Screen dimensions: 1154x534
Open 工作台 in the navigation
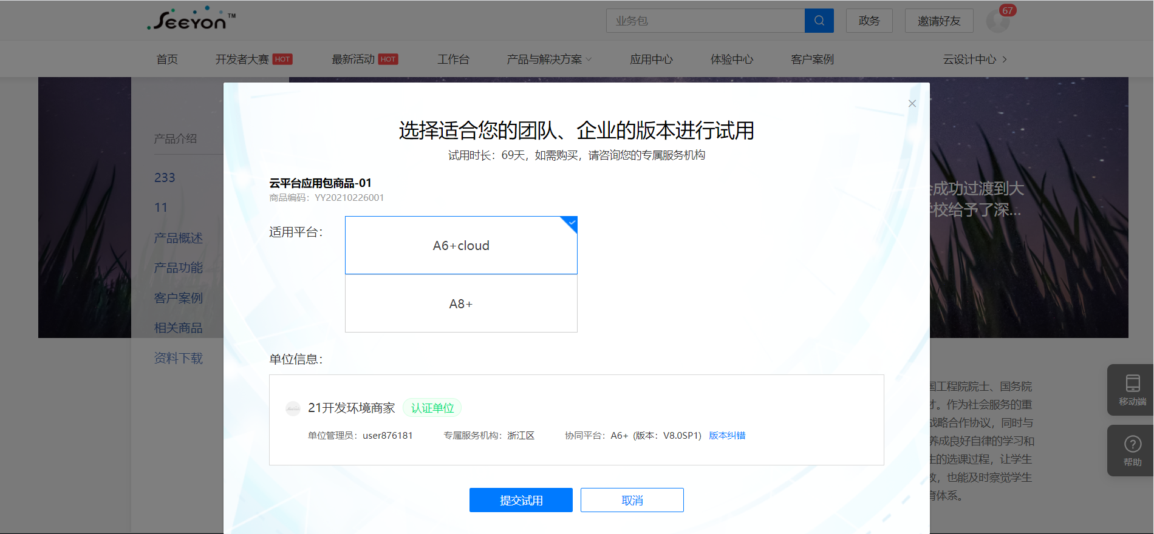point(453,59)
